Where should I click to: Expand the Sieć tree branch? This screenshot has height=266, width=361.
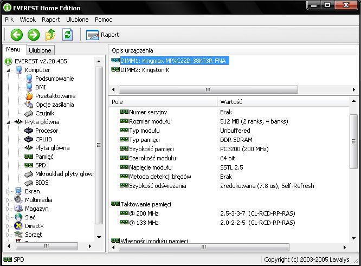pyautogui.click(x=8, y=217)
